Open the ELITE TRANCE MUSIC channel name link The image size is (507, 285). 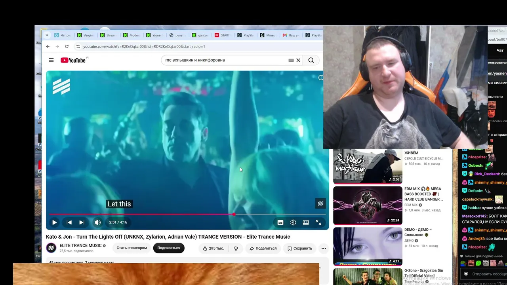pyautogui.click(x=80, y=246)
